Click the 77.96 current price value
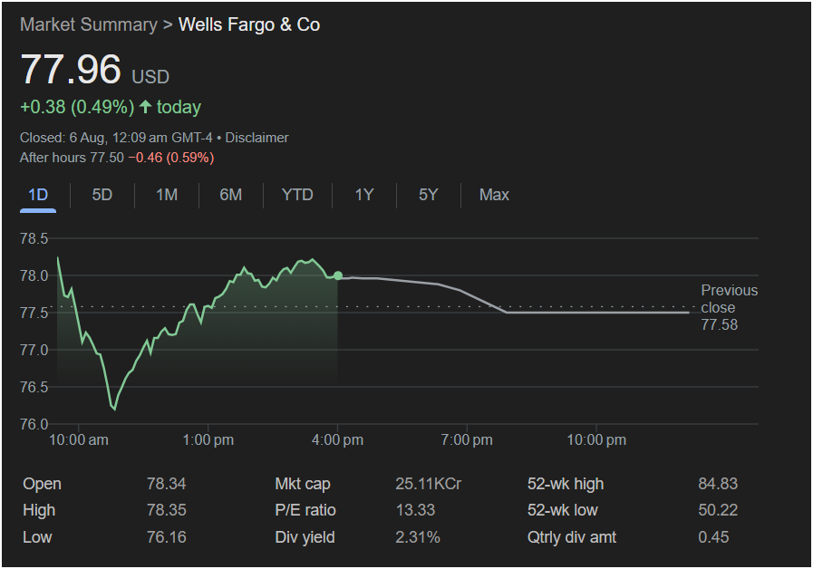The height and width of the screenshot is (569, 813). tap(72, 71)
